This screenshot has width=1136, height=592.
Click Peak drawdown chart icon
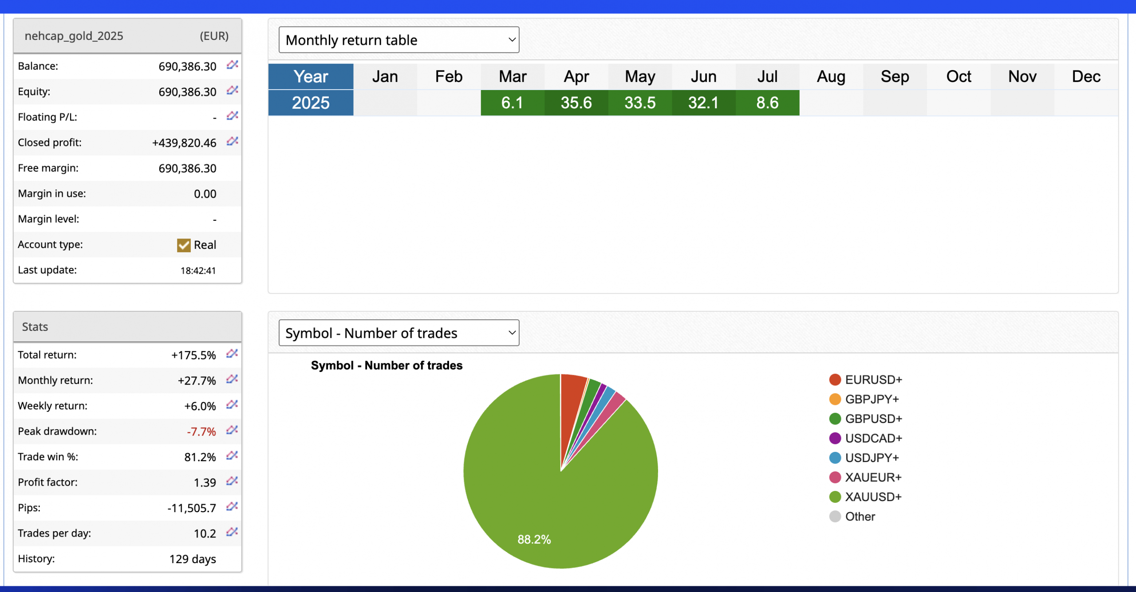(232, 430)
